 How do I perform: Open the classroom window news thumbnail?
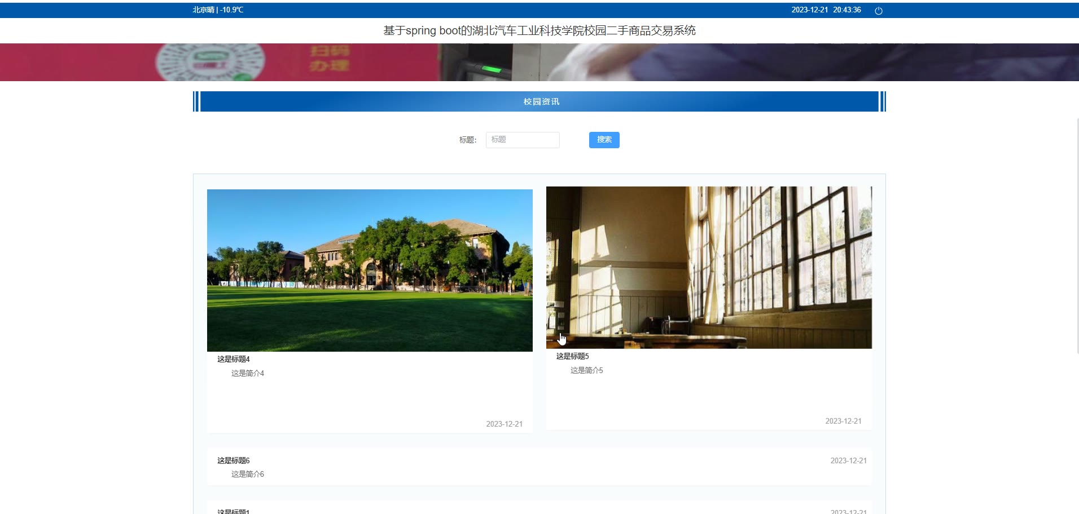tap(709, 268)
